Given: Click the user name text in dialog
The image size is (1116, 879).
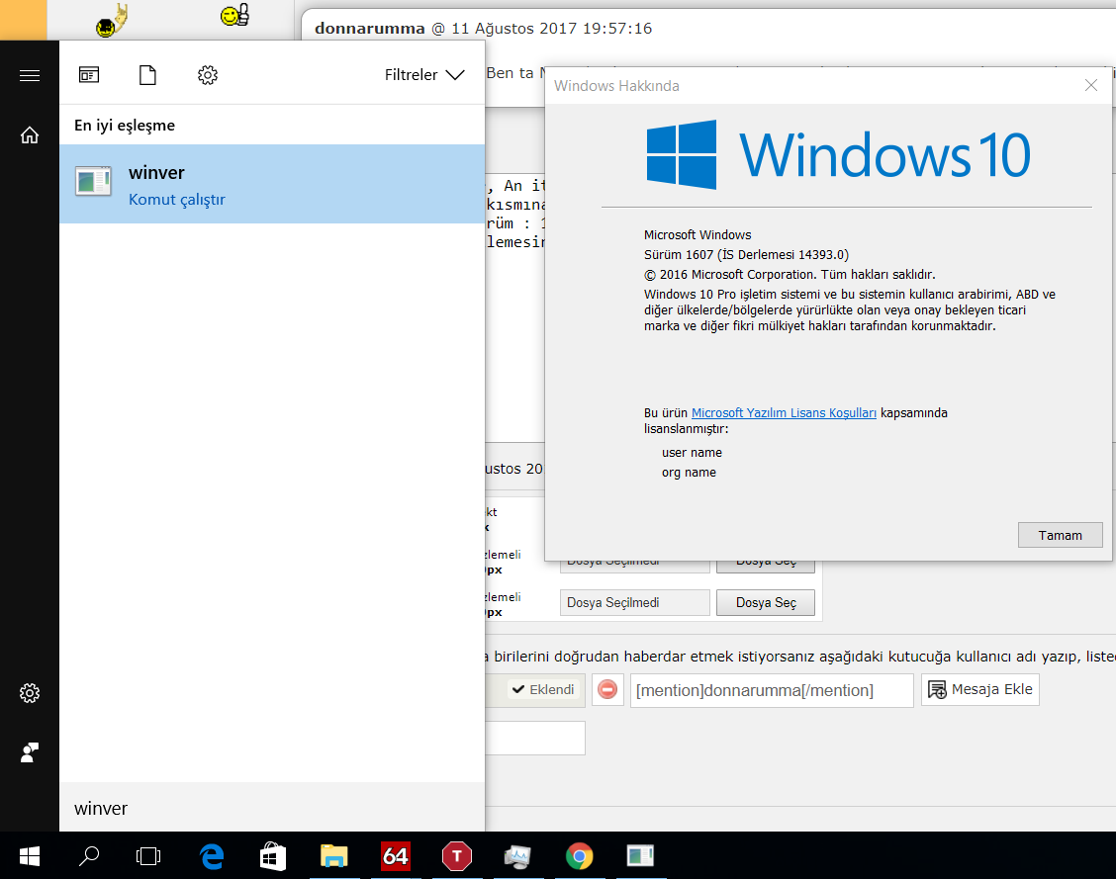Looking at the screenshot, I should [x=692, y=452].
